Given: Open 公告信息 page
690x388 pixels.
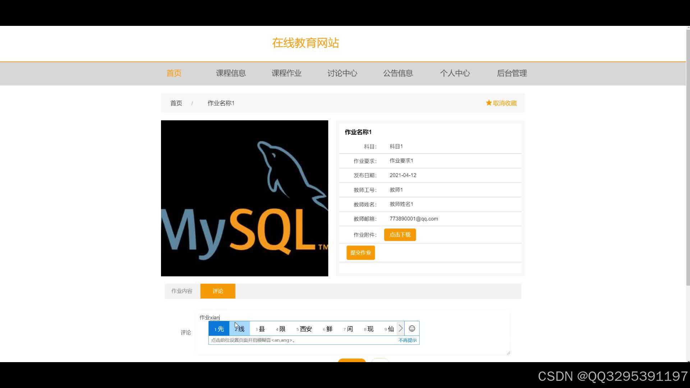Looking at the screenshot, I should coord(398,73).
